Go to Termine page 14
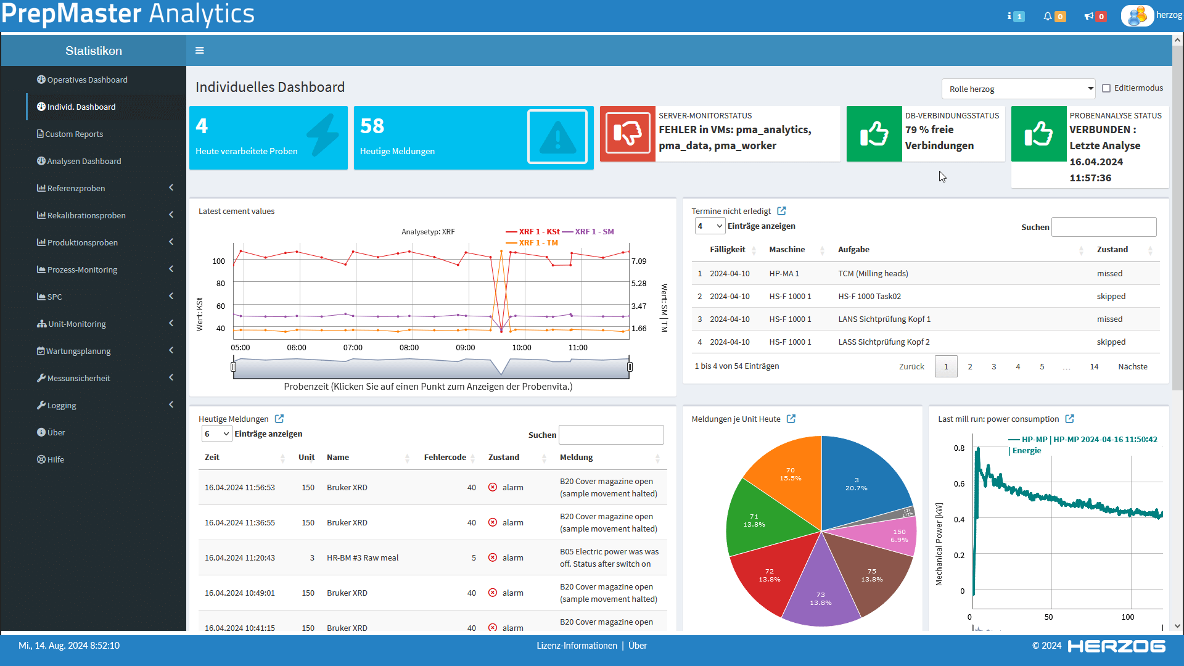This screenshot has width=1184, height=666. coord(1094,366)
